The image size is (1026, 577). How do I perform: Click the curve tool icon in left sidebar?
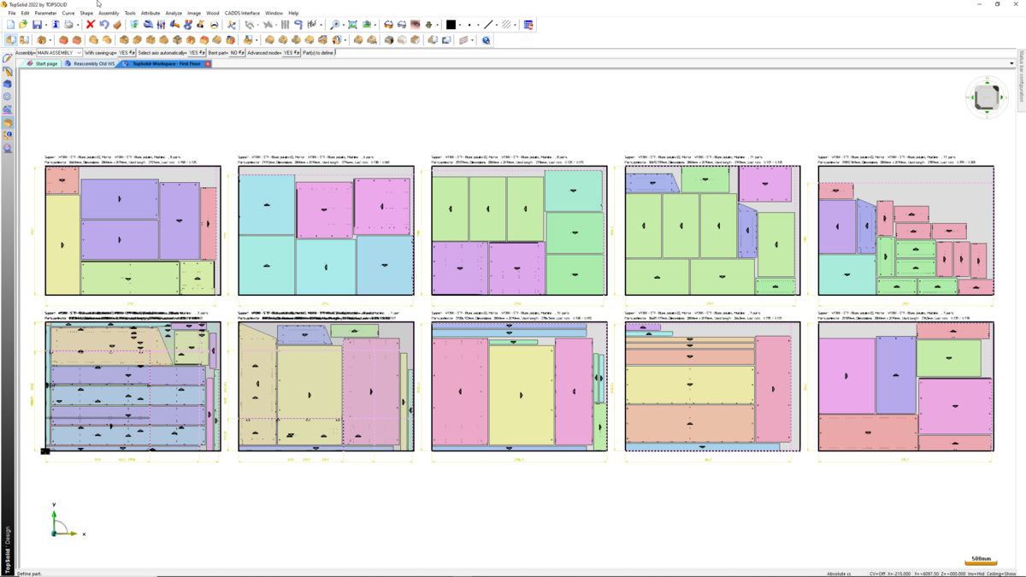click(x=8, y=72)
